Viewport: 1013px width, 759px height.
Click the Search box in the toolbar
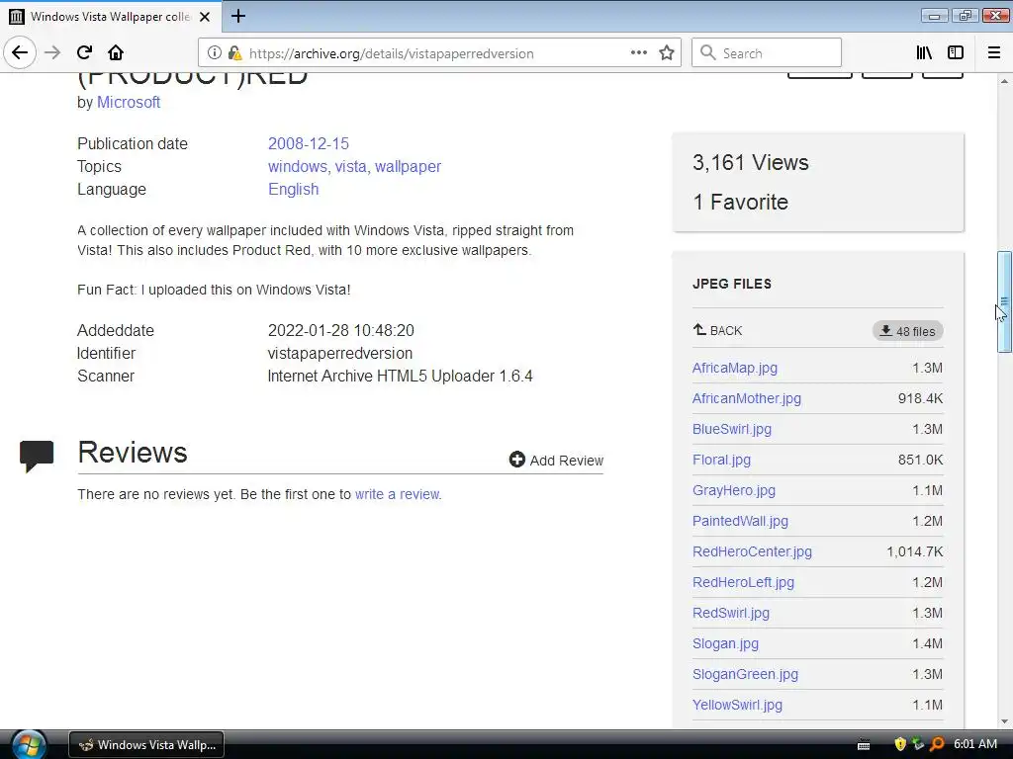coord(767,53)
